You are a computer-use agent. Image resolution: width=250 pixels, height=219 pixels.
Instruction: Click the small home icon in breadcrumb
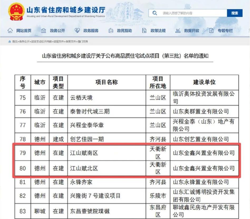tap(10, 41)
